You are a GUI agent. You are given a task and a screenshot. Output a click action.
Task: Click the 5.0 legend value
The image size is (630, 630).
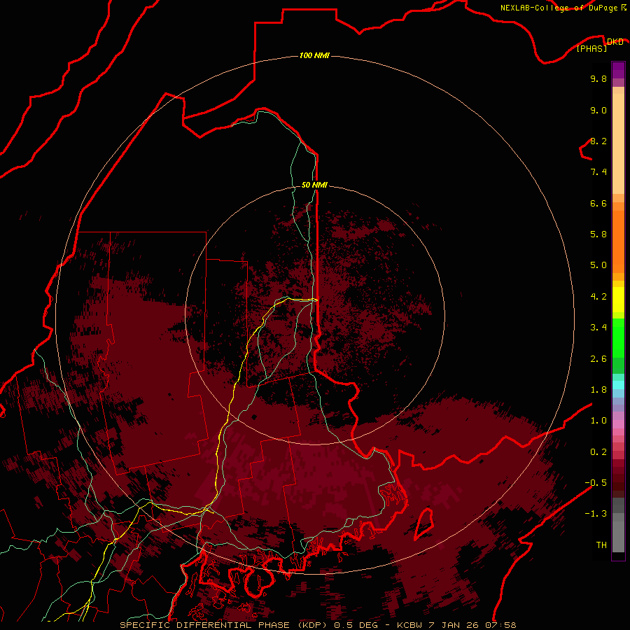[x=598, y=265]
